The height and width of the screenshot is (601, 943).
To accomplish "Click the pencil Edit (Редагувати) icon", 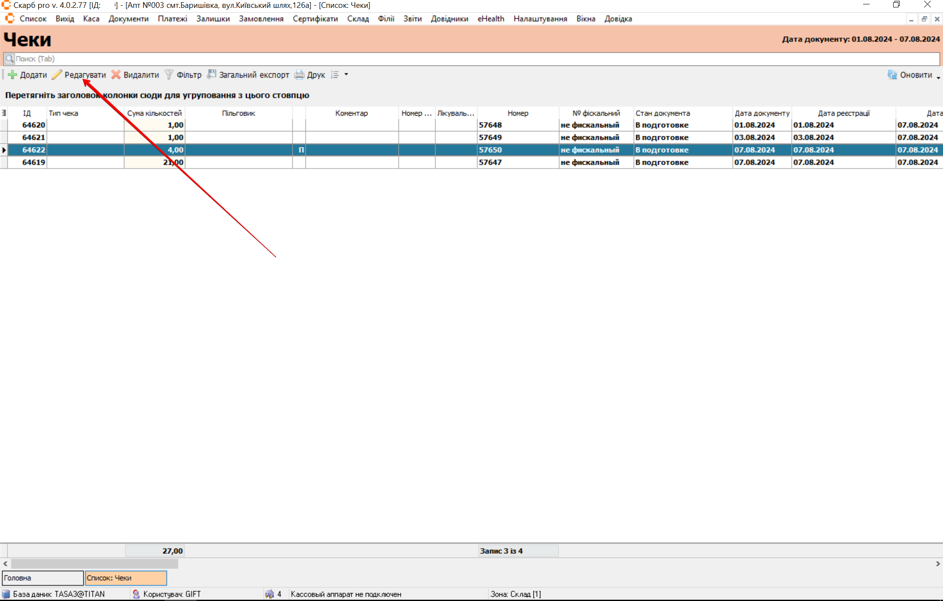I will (x=57, y=75).
